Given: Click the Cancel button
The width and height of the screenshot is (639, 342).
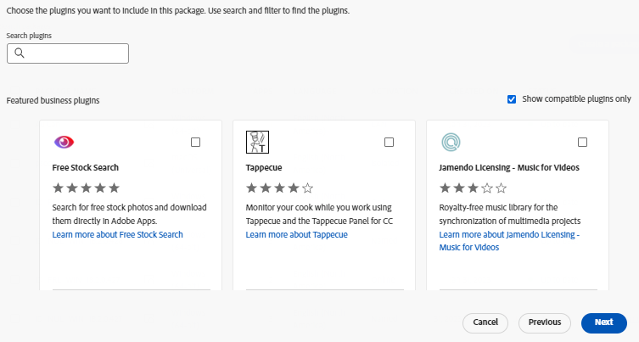Looking at the screenshot, I should pyautogui.click(x=485, y=322).
